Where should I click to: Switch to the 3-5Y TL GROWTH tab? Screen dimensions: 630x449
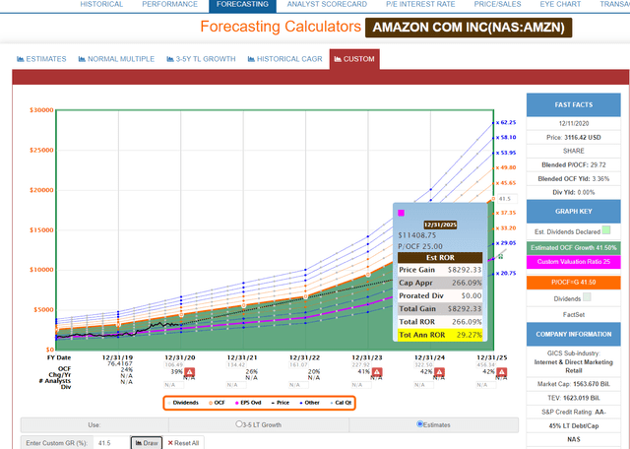coord(201,59)
